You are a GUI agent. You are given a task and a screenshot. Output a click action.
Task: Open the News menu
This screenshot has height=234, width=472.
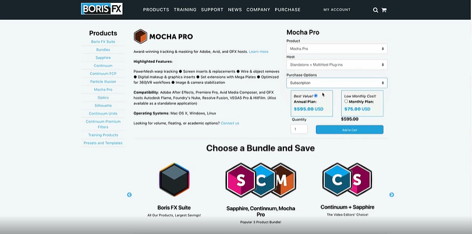[235, 10]
